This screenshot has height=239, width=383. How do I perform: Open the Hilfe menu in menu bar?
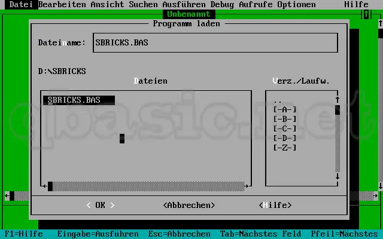(x=357, y=4)
